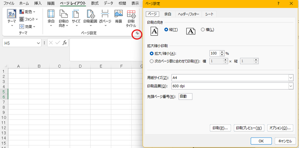Select the 拡大/縮小 scaling radio button
The width and height of the screenshot is (299, 148).
point(152,54)
